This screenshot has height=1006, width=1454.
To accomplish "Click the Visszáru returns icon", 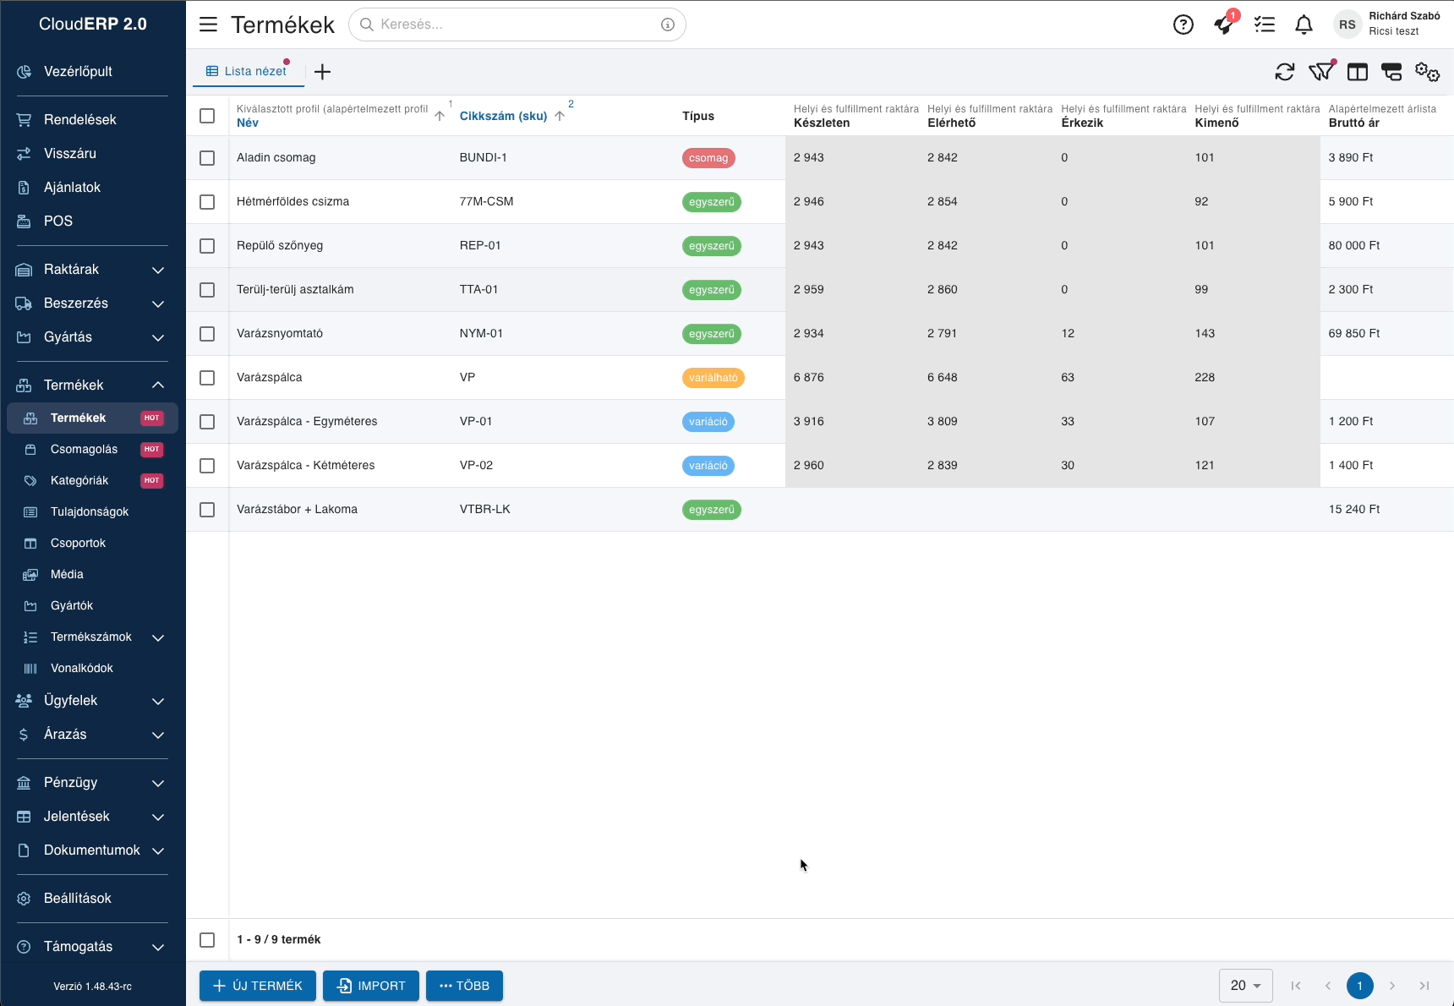I will pos(24,154).
